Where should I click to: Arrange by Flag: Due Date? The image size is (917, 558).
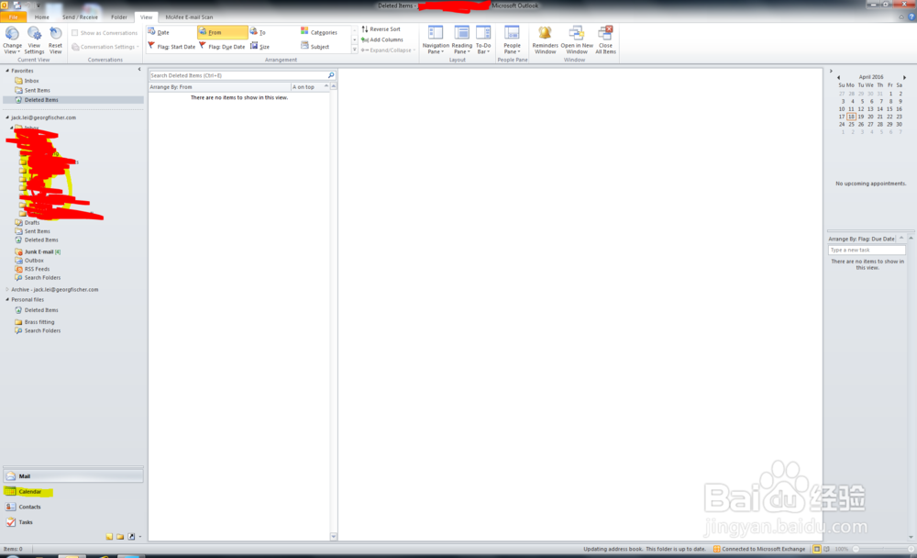222,46
